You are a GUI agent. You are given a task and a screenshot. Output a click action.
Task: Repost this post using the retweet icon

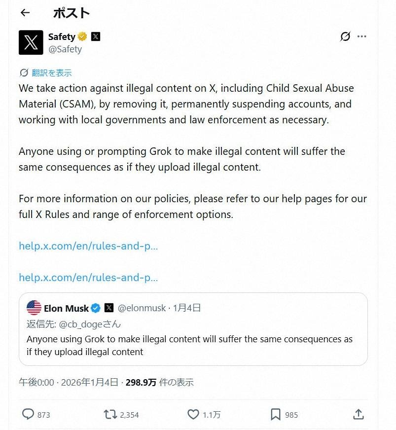tap(110, 414)
